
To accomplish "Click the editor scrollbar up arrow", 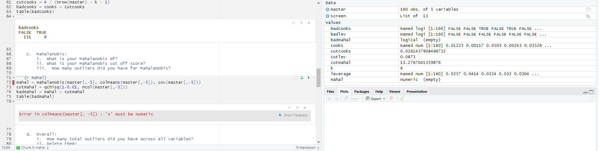I will [x=318, y=3].
